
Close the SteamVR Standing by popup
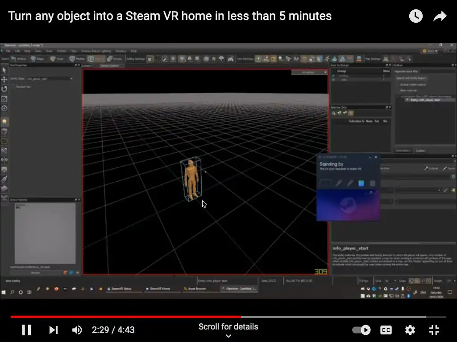pos(376,157)
